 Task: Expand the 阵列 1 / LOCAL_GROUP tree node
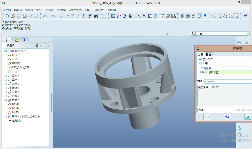click(6, 117)
